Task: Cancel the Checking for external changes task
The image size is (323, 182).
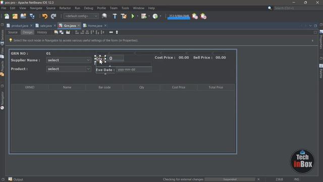Action: coord(258,179)
